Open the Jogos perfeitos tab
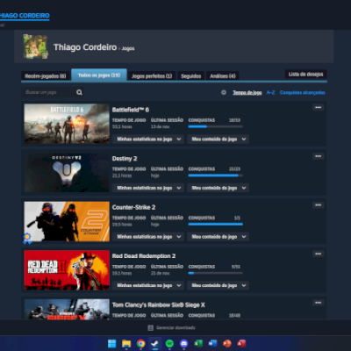351x351 pixels. click(152, 76)
